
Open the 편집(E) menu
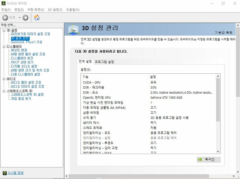(19, 10)
